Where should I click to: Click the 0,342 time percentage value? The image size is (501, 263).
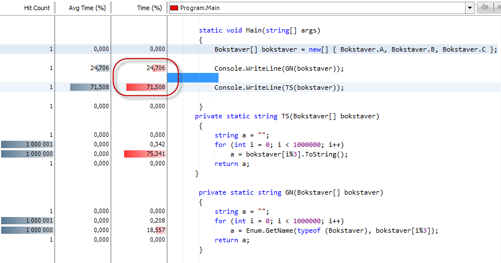pos(157,144)
